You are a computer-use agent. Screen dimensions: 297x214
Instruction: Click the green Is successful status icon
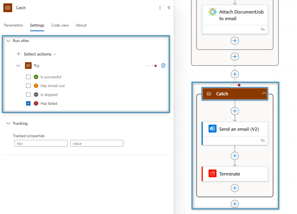[36, 77]
